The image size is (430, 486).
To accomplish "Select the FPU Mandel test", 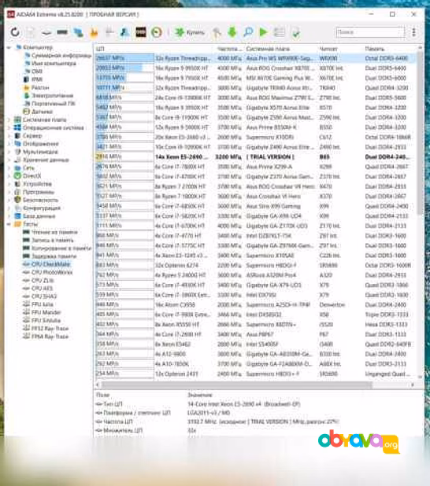I will 46,312.
